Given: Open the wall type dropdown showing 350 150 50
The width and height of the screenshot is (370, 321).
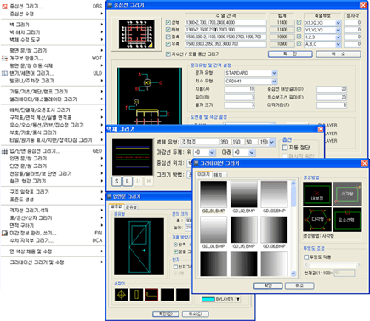Looking at the screenshot, I should 271,142.
